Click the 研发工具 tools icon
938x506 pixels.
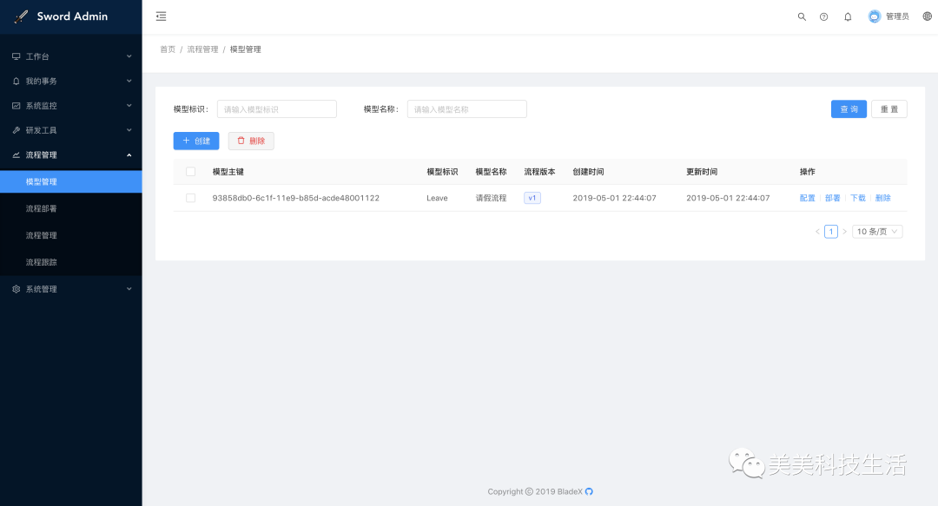click(x=16, y=129)
